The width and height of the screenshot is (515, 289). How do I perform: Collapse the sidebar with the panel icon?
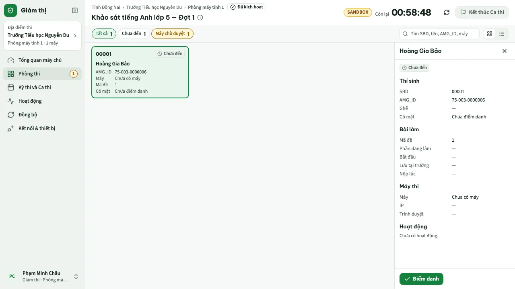[x=75, y=10]
